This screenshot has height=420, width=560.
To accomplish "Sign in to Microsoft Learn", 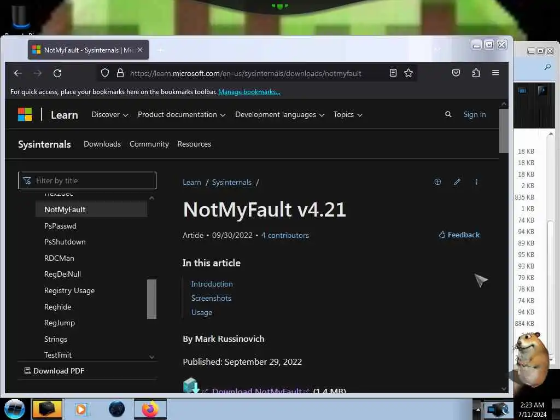I will pos(475,114).
